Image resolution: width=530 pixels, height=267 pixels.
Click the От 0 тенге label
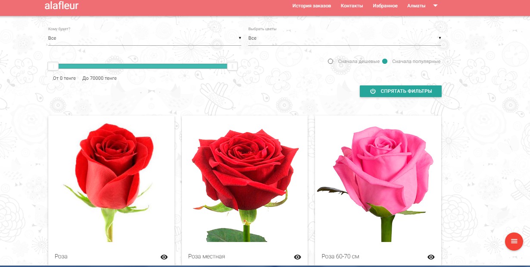point(64,79)
